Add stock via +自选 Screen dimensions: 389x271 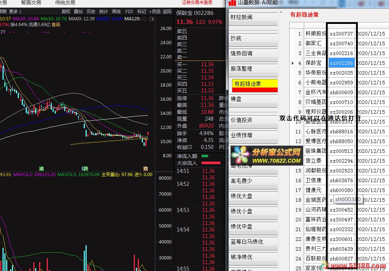pyautogui.click(x=155, y=11)
